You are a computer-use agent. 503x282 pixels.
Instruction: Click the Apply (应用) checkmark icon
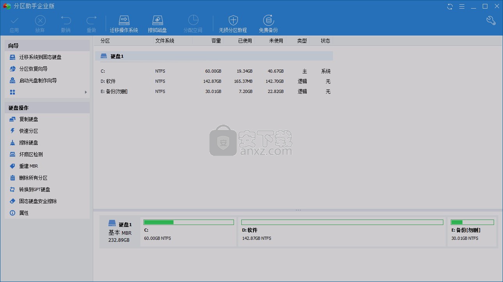point(14,20)
